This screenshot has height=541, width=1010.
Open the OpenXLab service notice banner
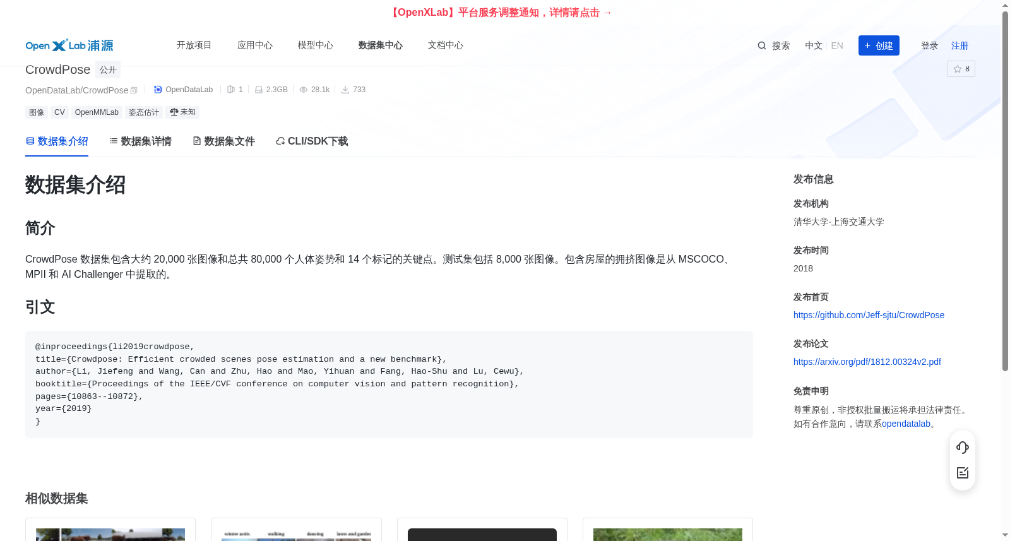click(x=500, y=13)
